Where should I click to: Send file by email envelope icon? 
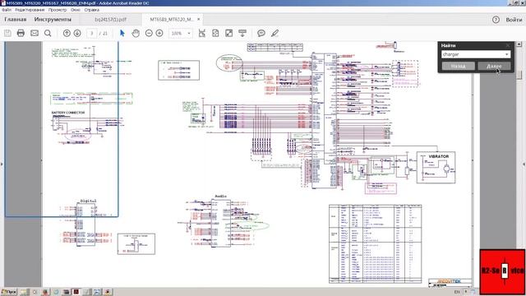coord(35,33)
